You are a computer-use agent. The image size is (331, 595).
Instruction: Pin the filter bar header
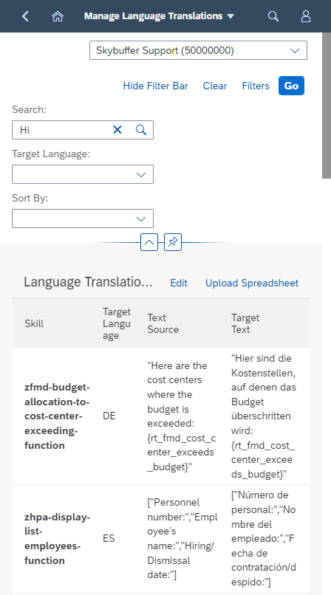point(173,241)
